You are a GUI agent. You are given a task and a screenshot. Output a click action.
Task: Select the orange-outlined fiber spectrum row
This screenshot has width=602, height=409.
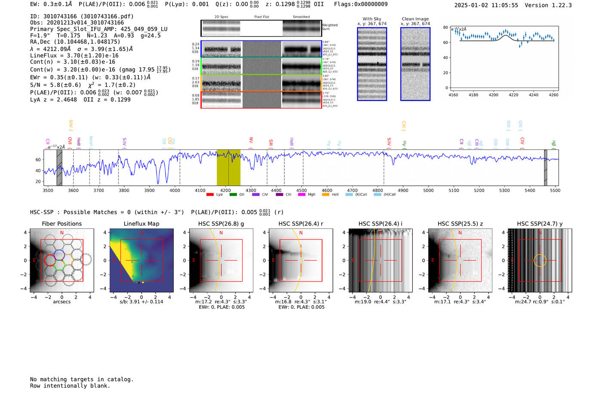coord(261,83)
